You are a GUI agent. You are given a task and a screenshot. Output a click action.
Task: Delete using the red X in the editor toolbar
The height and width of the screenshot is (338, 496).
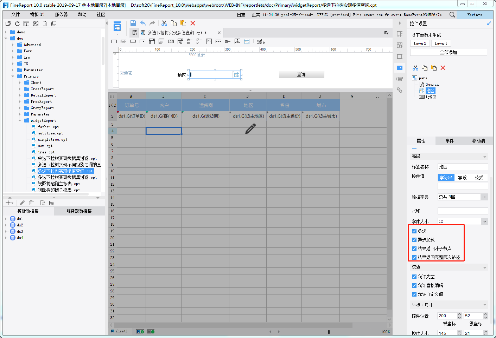[x=193, y=23]
